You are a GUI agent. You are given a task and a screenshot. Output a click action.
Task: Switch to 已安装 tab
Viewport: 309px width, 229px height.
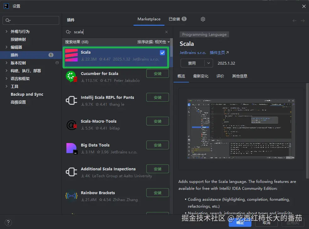pos(177,19)
